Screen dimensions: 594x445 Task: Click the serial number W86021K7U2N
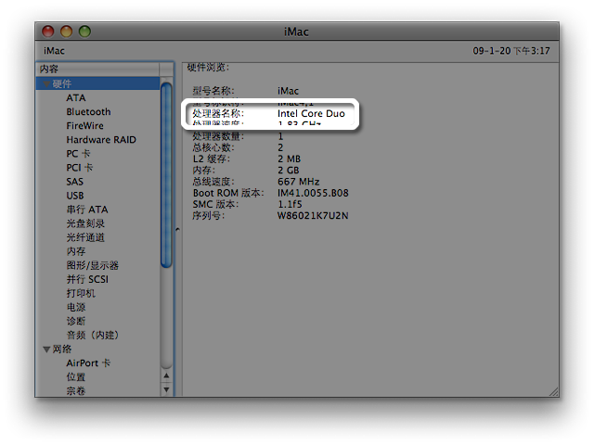coord(313,216)
